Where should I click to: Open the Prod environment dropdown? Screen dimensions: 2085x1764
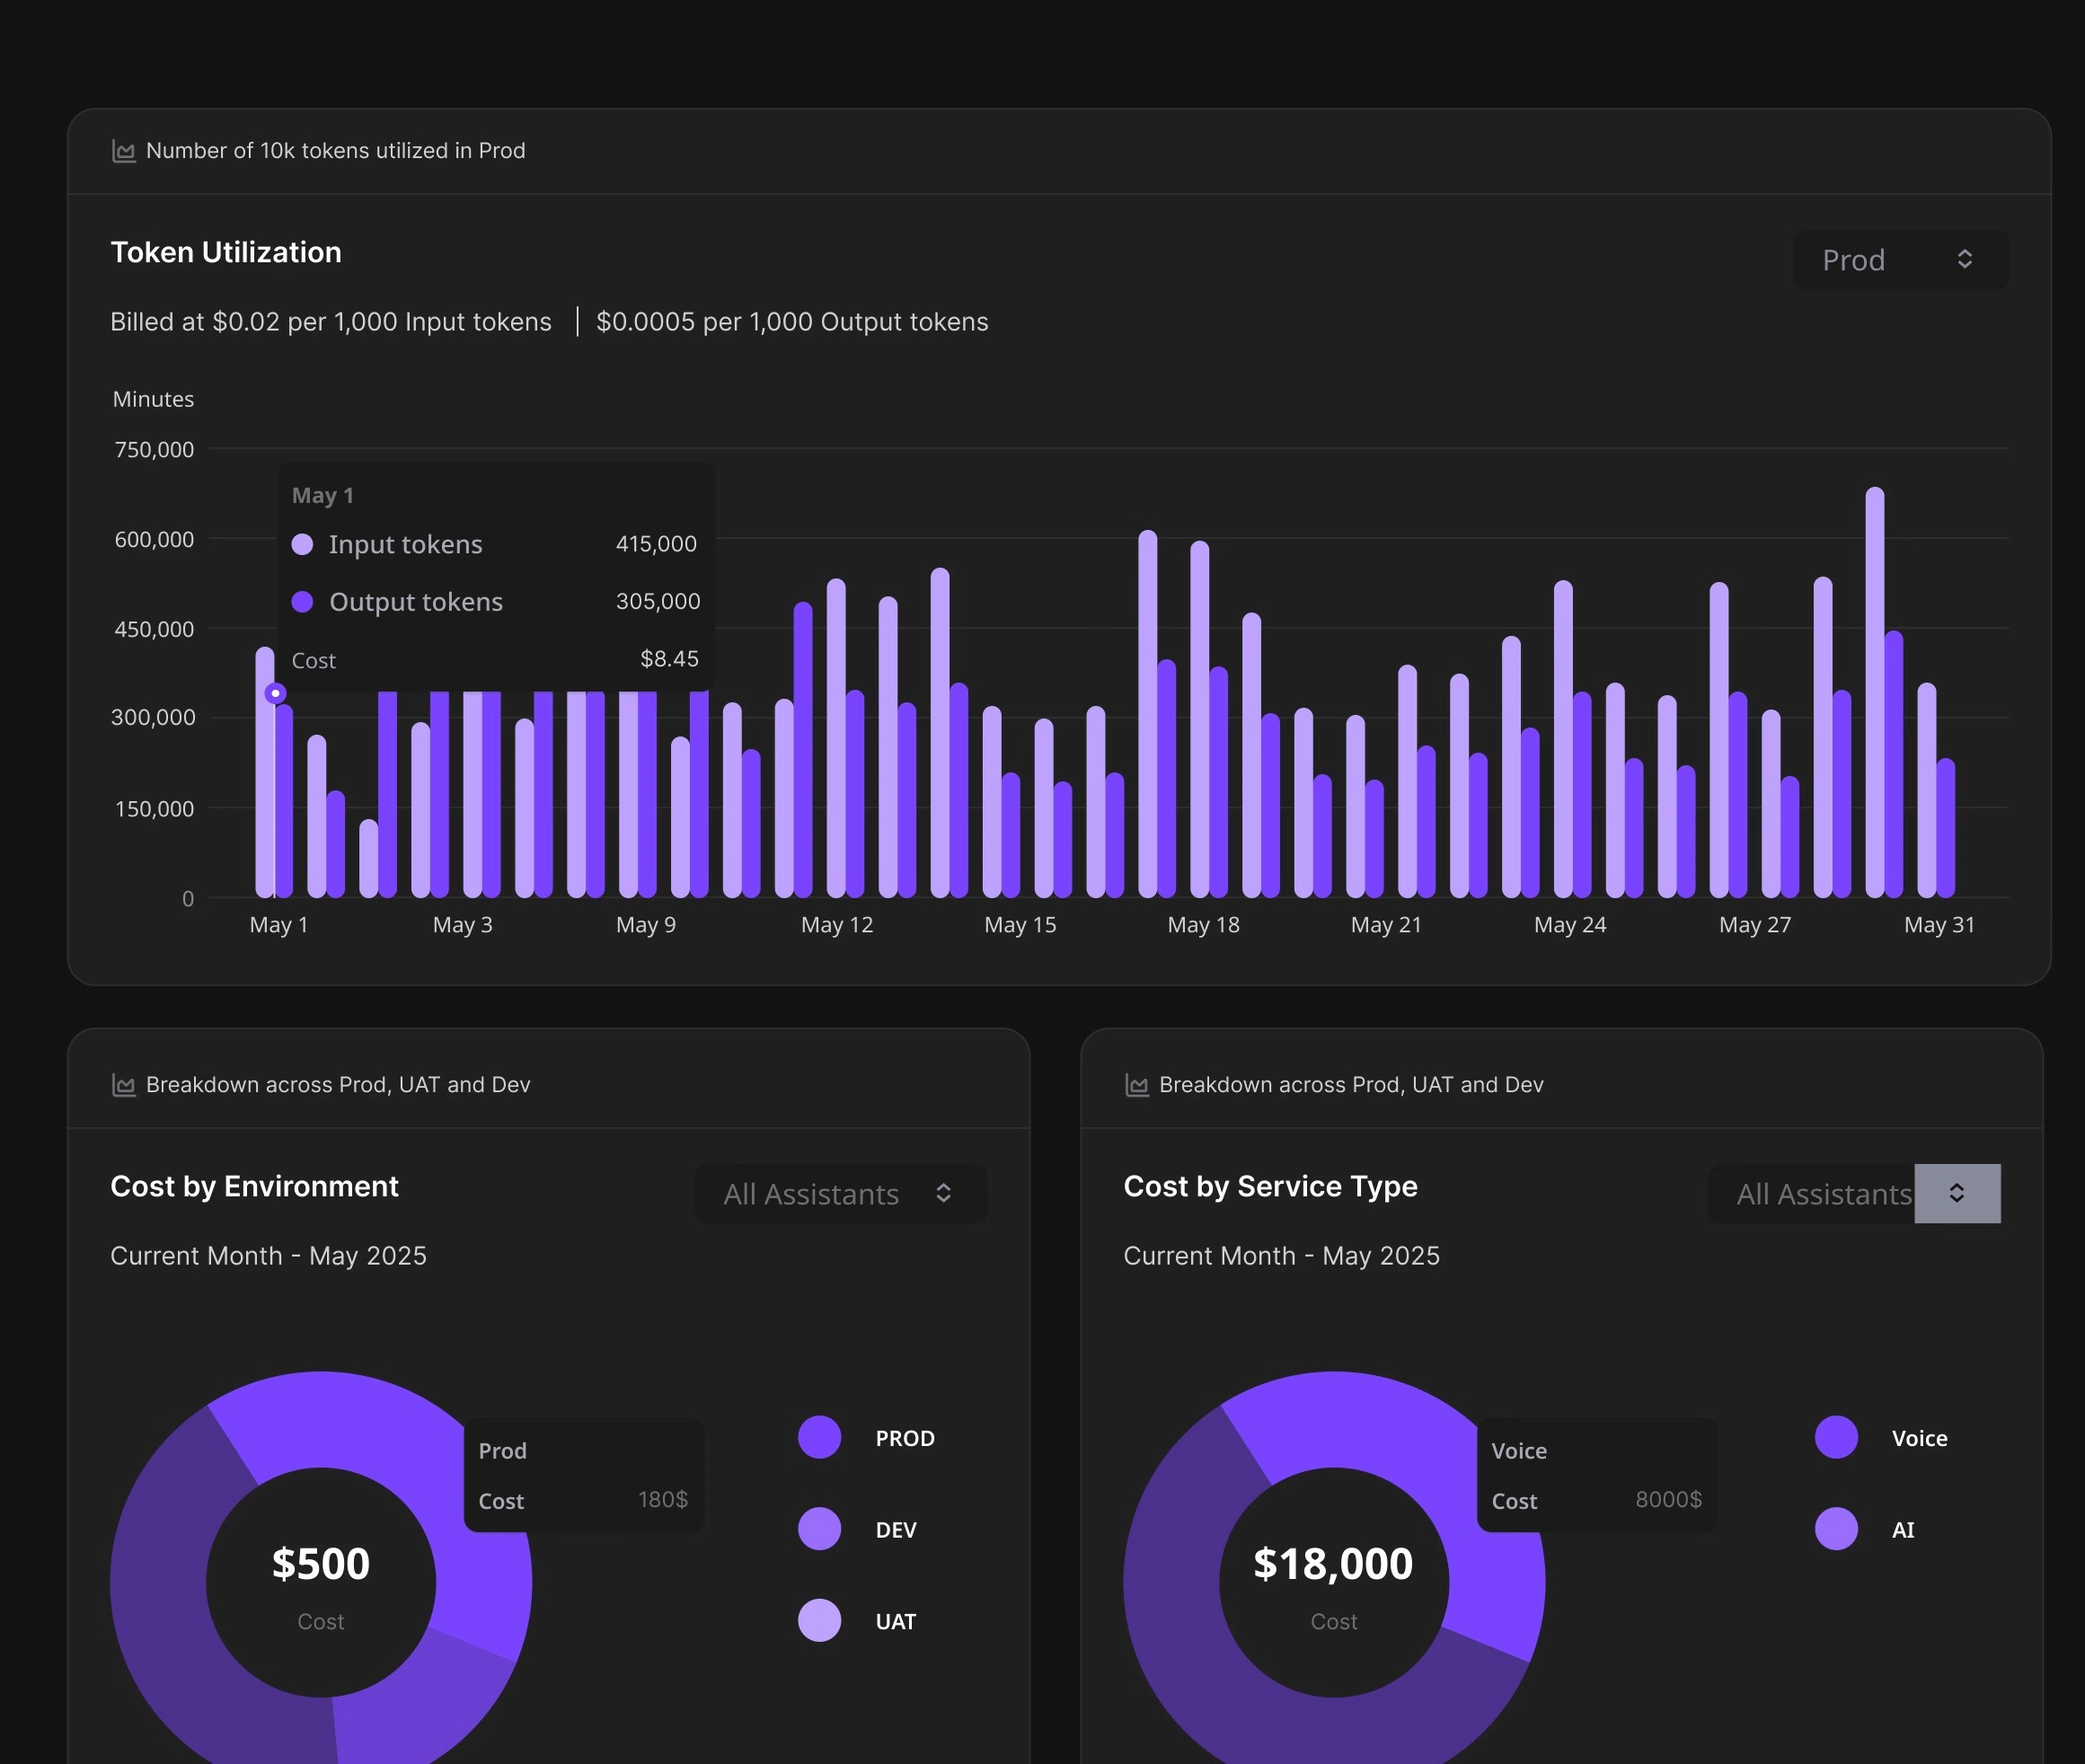[x=1900, y=260]
